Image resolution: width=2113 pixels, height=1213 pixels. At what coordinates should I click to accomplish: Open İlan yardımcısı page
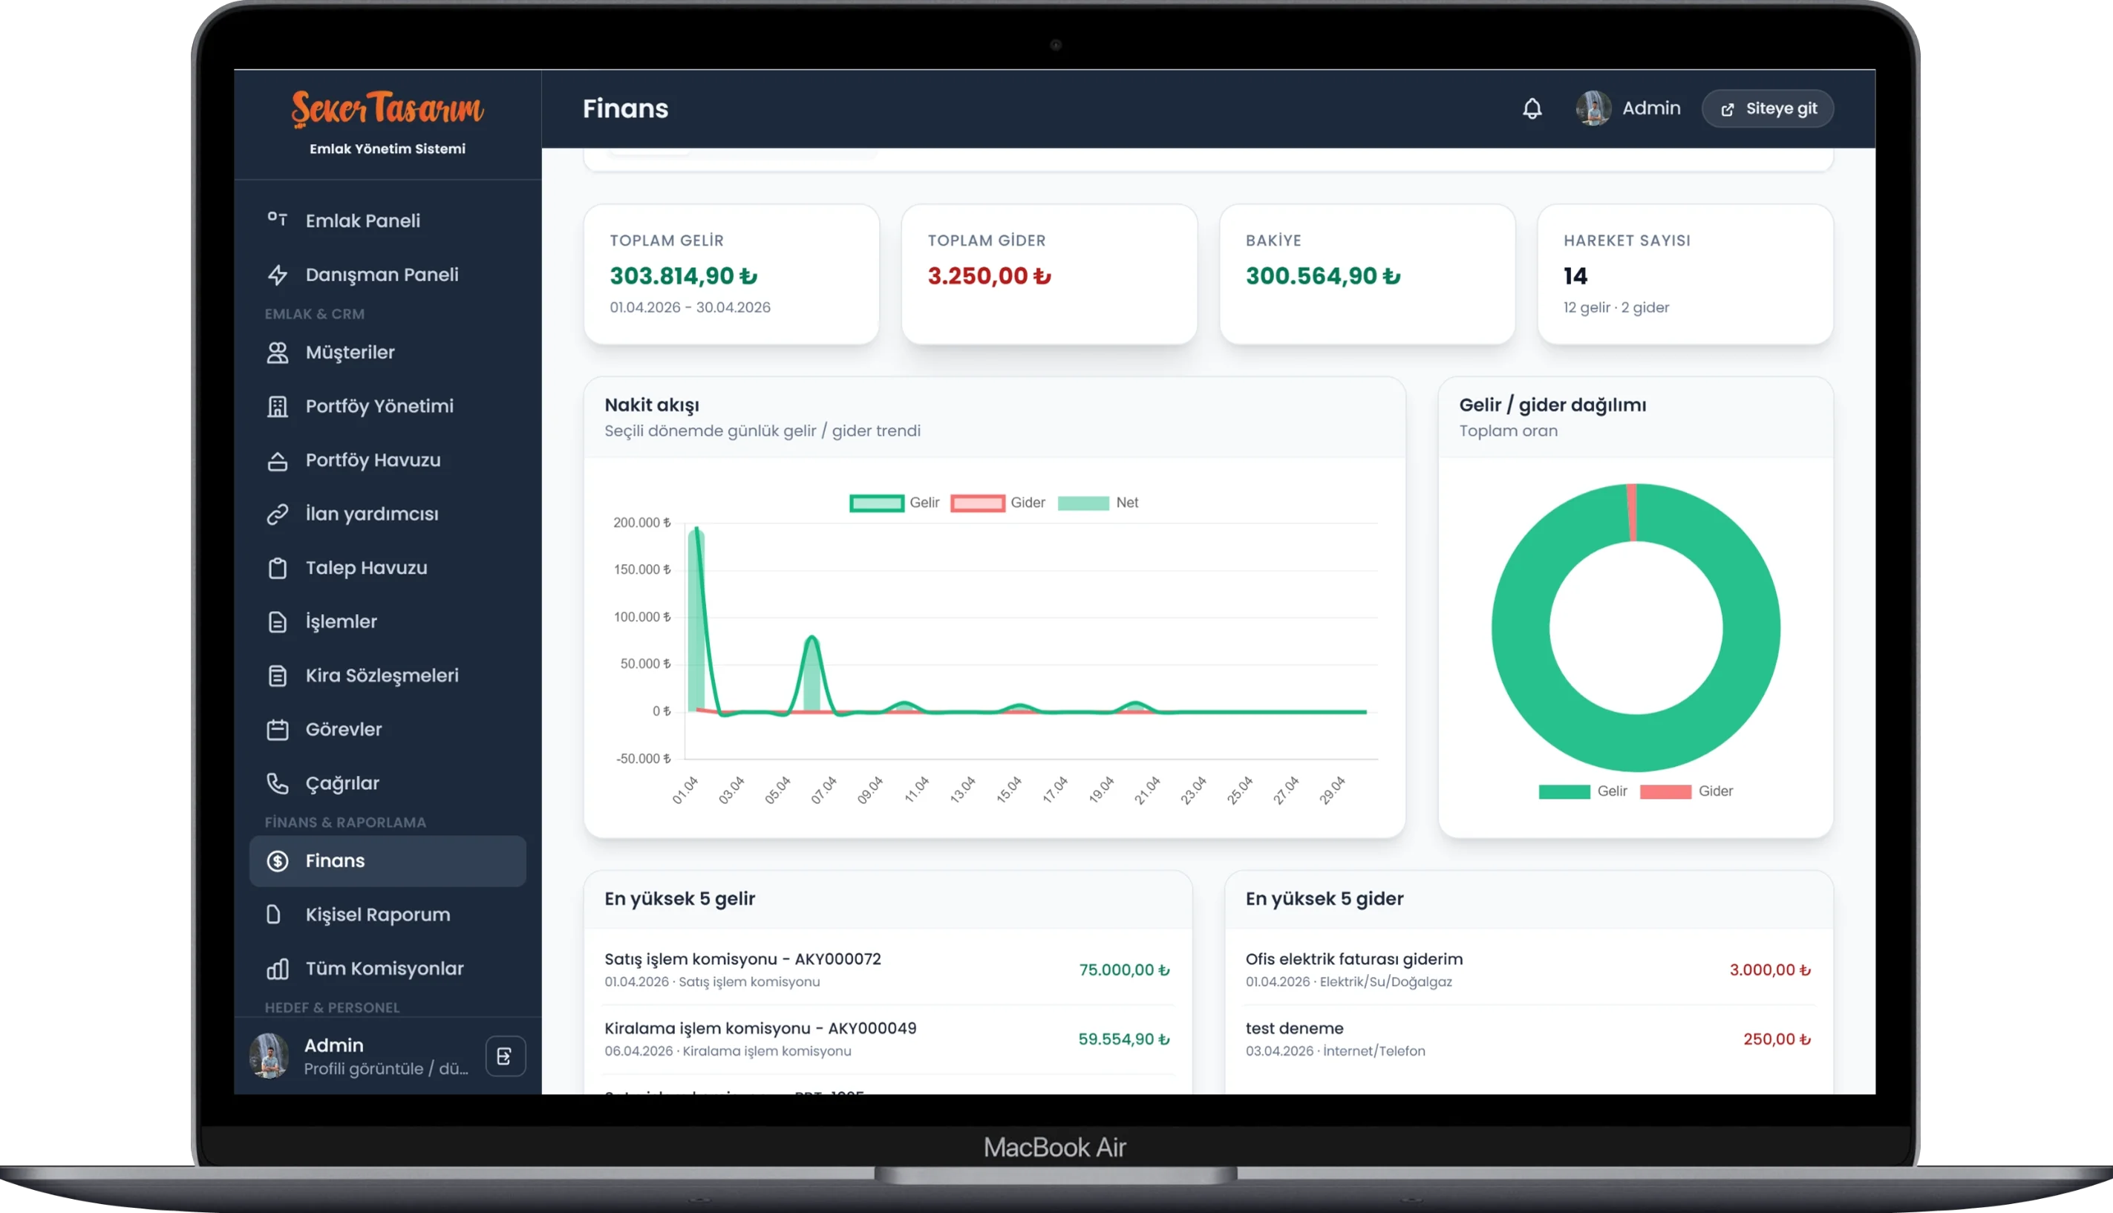click(x=388, y=514)
